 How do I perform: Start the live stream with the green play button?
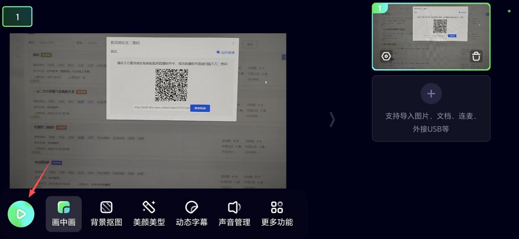(21, 214)
